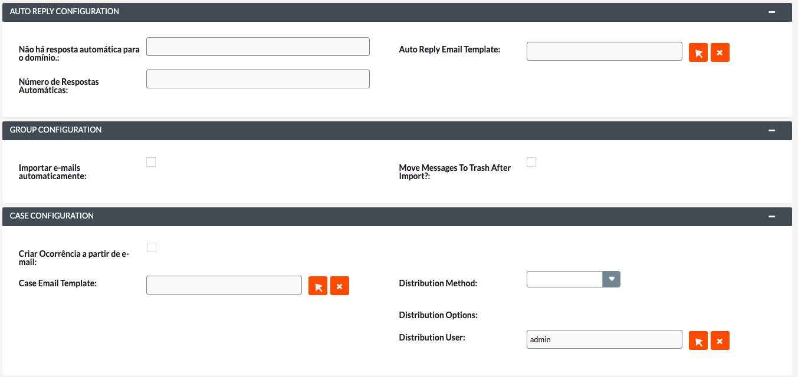798x377 pixels.
Task: Focus the Número de Respostas Automáticas field
Action: tap(258, 79)
